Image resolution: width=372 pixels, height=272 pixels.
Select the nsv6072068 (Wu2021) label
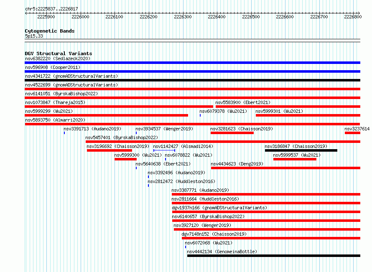coord(209,243)
